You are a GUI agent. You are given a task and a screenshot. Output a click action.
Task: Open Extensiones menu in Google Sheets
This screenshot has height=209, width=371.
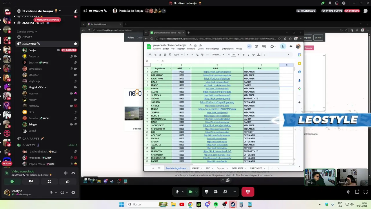coord(228,49)
